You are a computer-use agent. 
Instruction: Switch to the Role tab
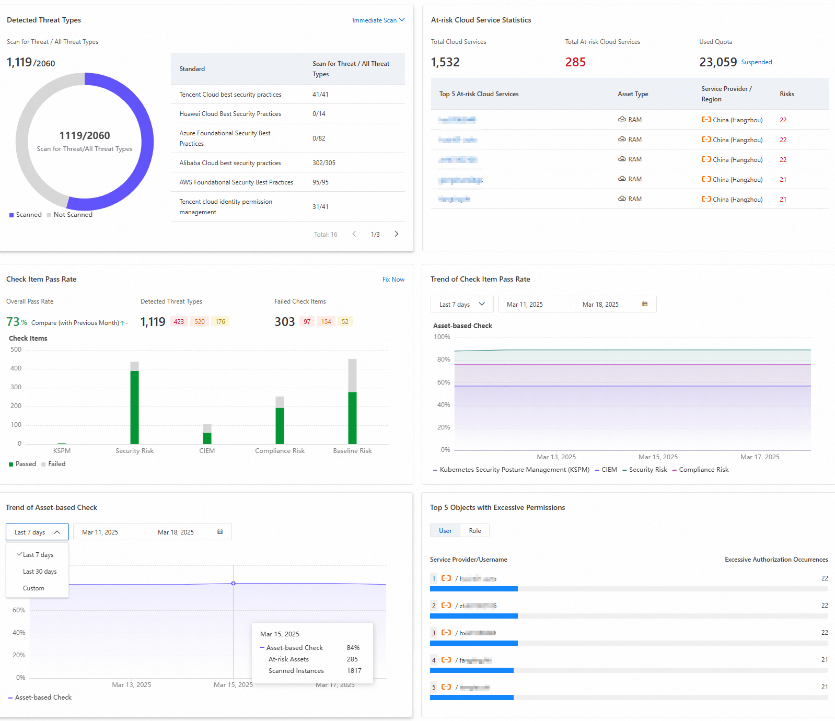point(474,531)
